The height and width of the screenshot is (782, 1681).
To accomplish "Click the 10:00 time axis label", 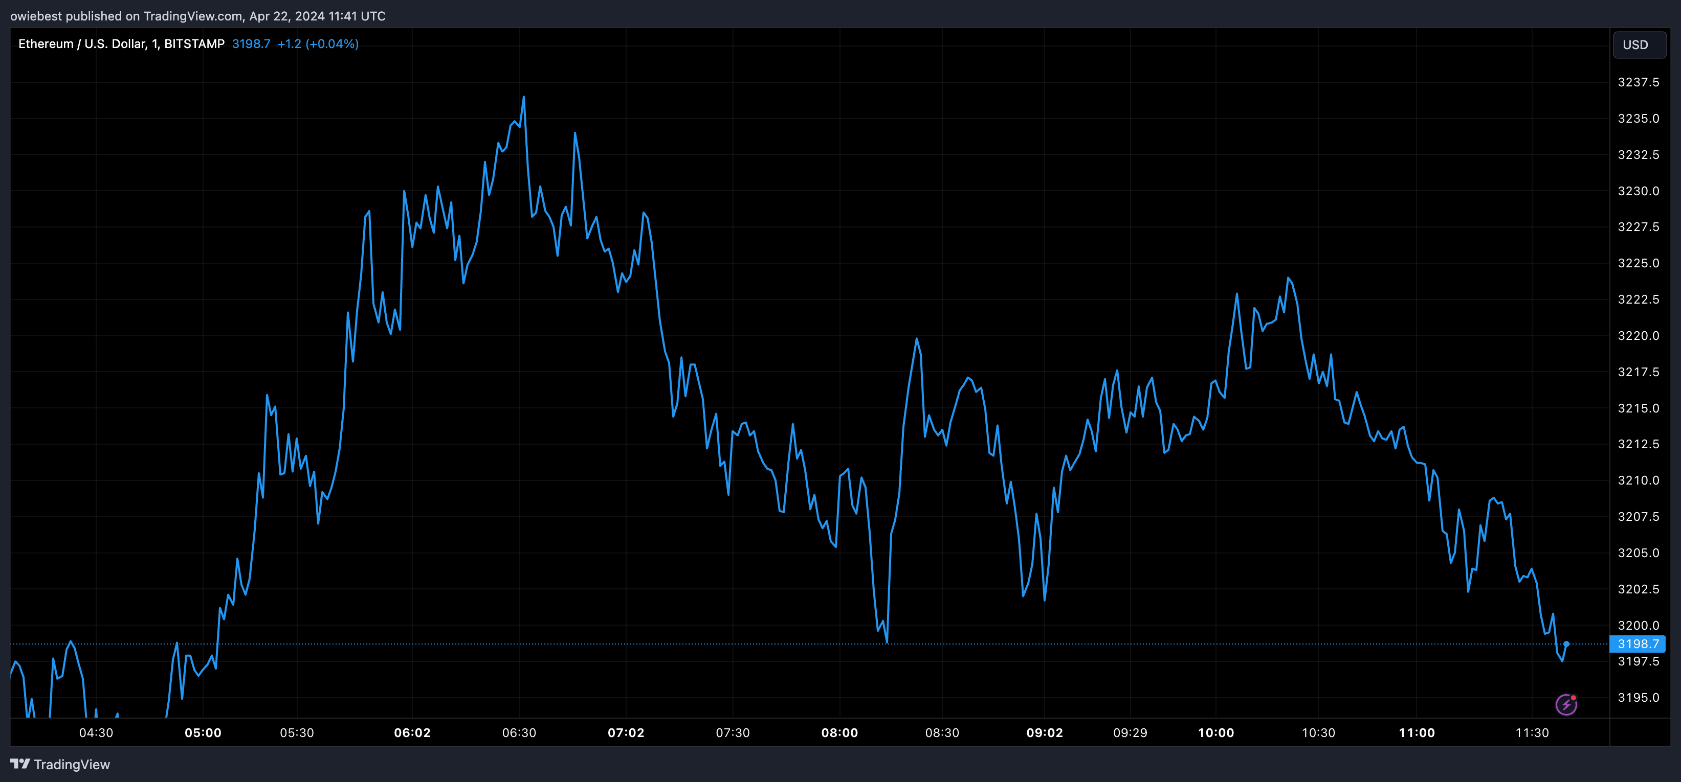I will point(1216,732).
